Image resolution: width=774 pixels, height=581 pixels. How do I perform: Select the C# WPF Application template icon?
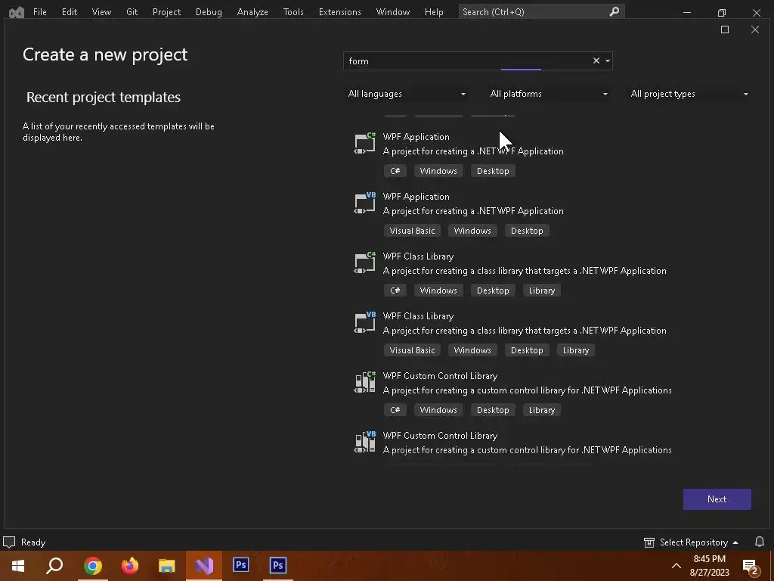coord(365,143)
